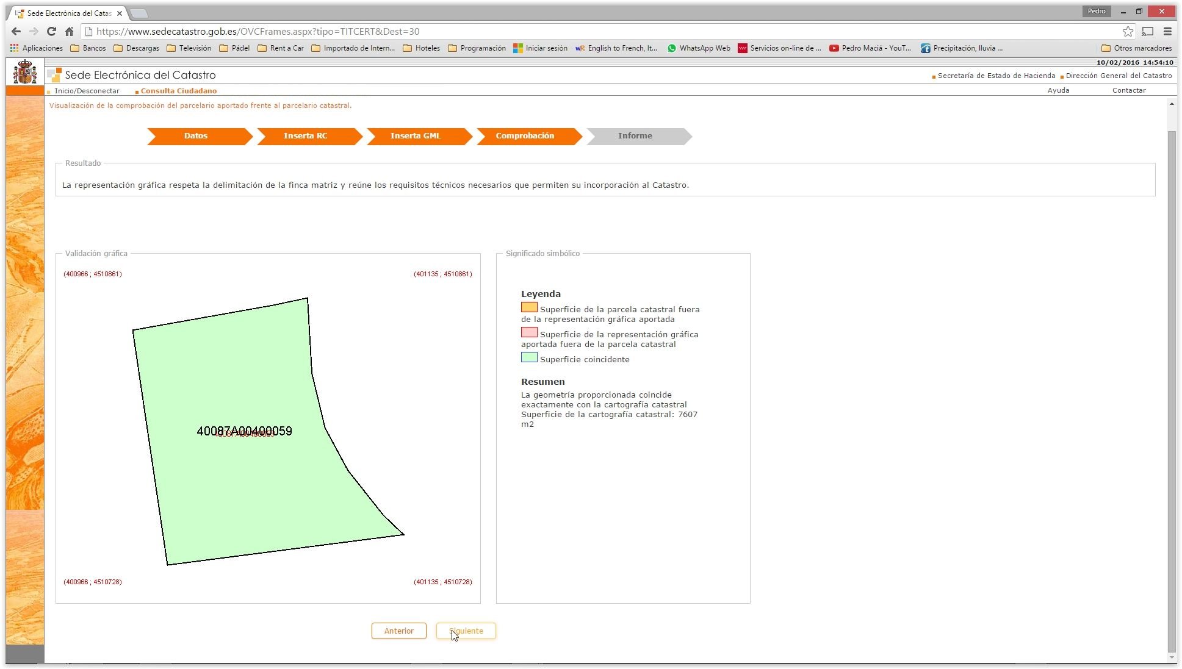Open the cast screen icon in address bar
The image size is (1182, 669).
pyautogui.click(x=1148, y=32)
